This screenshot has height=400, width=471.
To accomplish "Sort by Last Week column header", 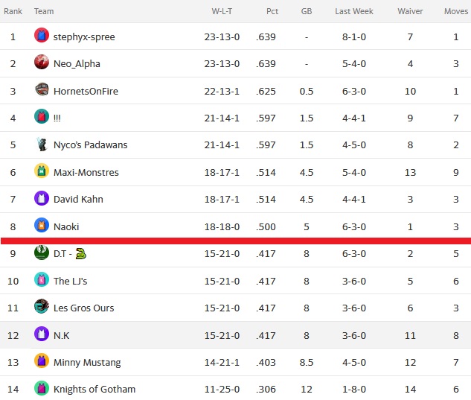I will pyautogui.click(x=354, y=11).
